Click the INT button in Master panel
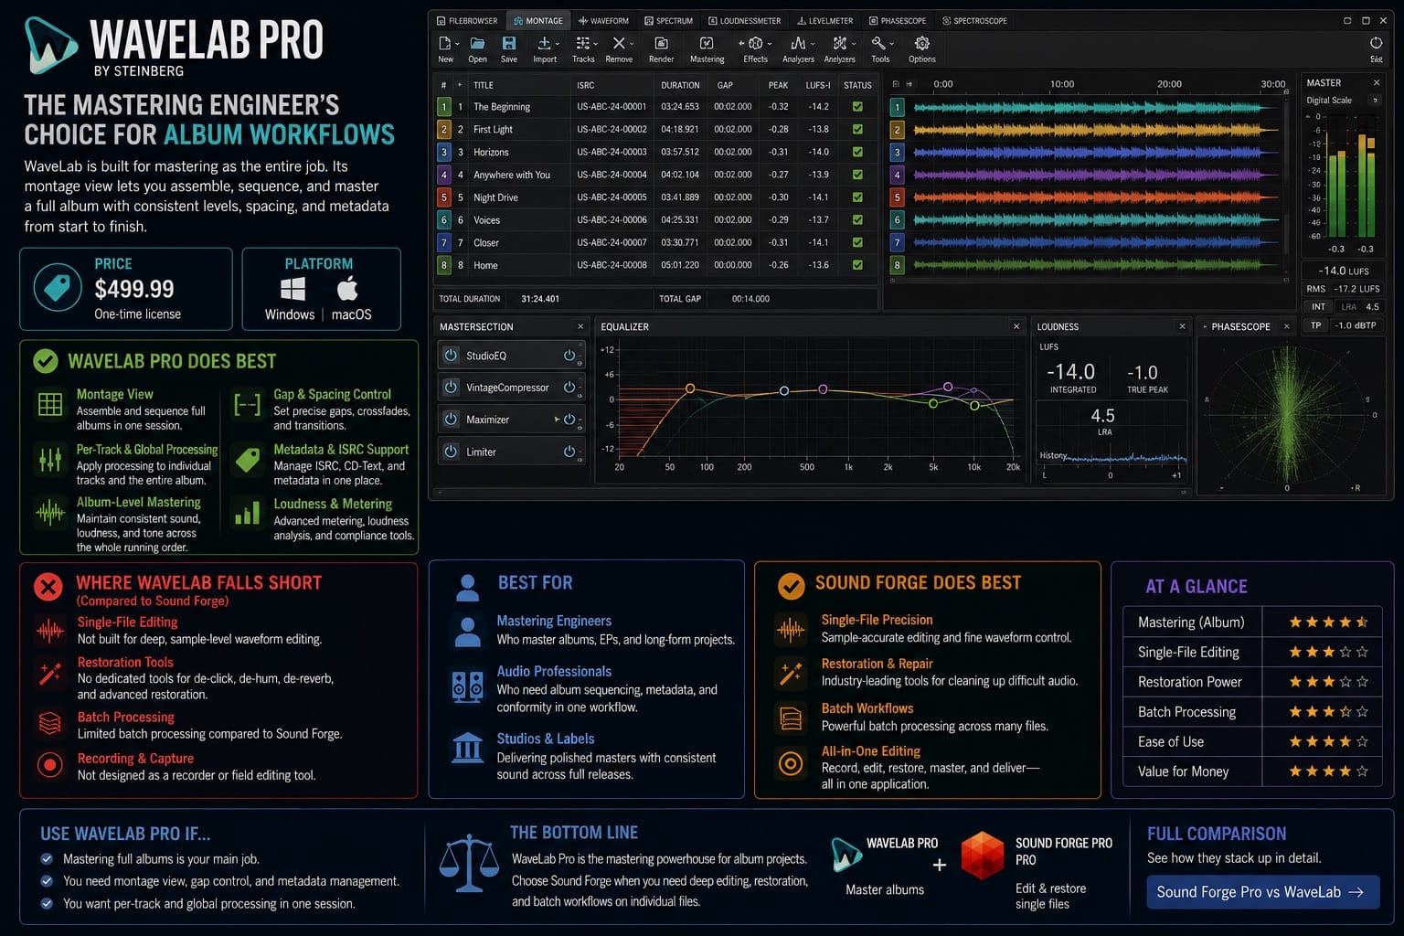Viewport: 1404px width, 936px height. tap(1318, 306)
